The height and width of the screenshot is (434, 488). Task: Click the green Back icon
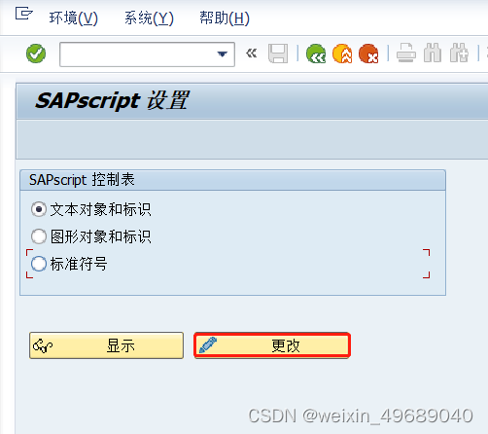click(316, 54)
